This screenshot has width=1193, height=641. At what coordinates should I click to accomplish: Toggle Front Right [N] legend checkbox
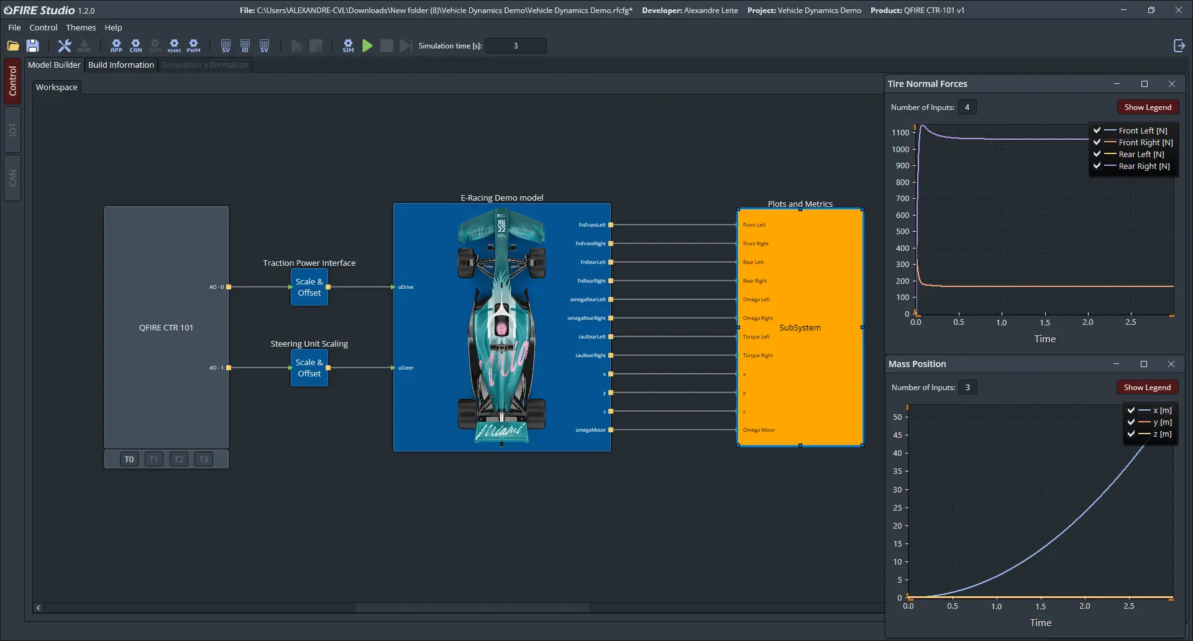[1097, 142]
